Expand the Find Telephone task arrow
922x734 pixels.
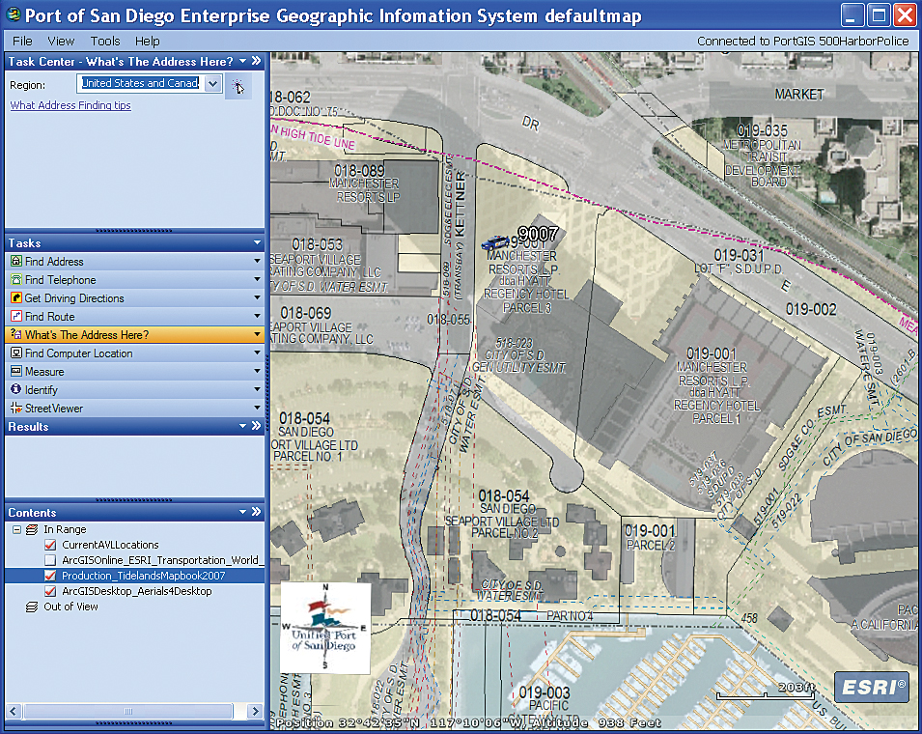(257, 279)
